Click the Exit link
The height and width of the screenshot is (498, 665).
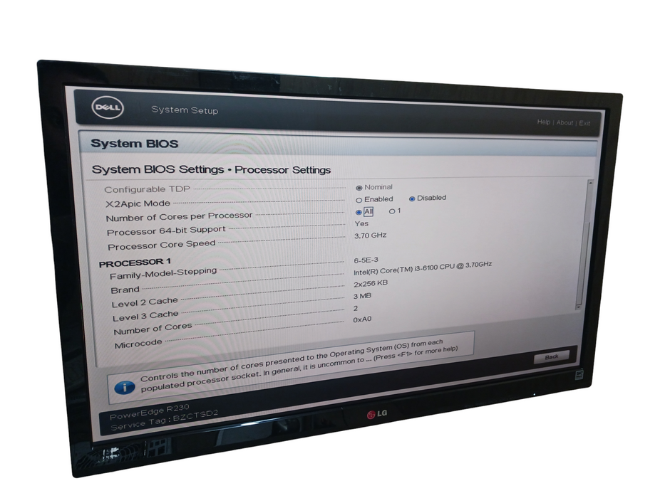(x=584, y=123)
